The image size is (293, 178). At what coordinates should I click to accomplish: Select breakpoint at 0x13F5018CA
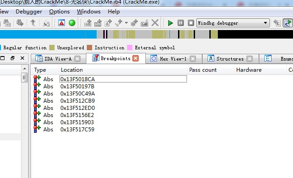pos(77,79)
